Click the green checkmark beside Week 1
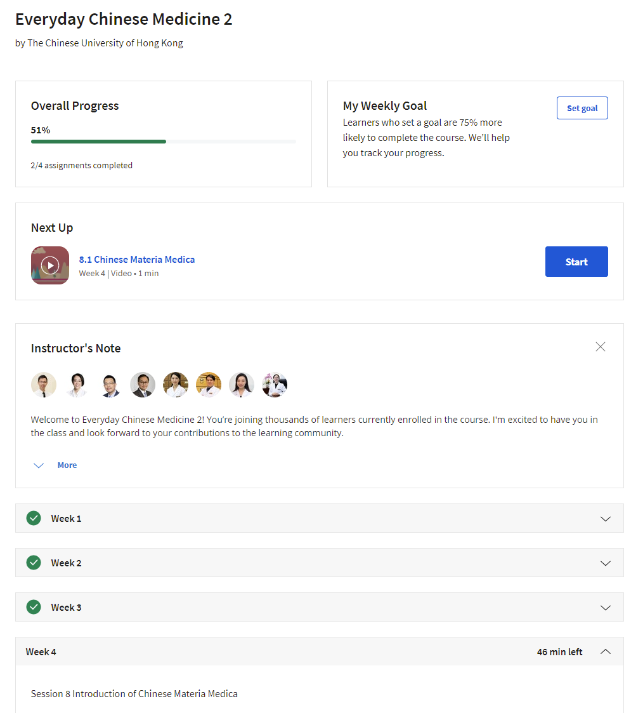 tap(34, 518)
